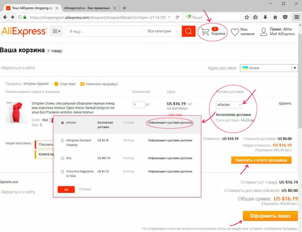Open Мои желания heart icon
Screen dimensions: 302x232
(235, 32)
